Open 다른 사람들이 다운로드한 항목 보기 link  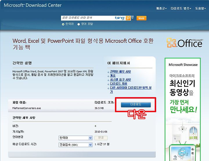(131, 90)
